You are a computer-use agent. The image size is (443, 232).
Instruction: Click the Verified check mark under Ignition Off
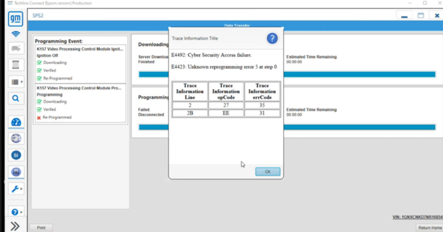click(x=39, y=71)
